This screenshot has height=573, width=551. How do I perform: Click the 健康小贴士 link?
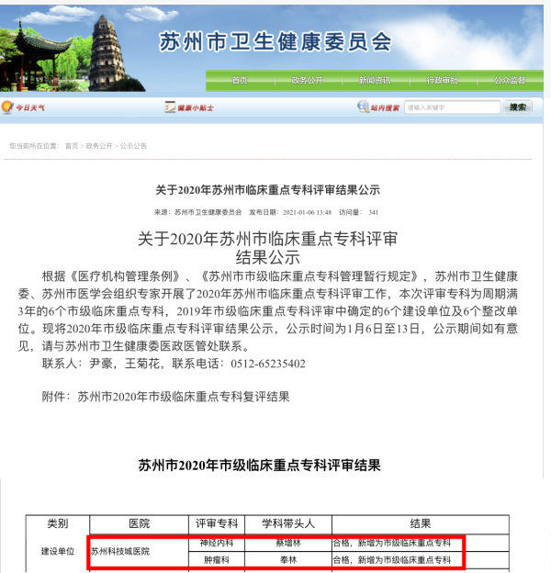pos(196,107)
